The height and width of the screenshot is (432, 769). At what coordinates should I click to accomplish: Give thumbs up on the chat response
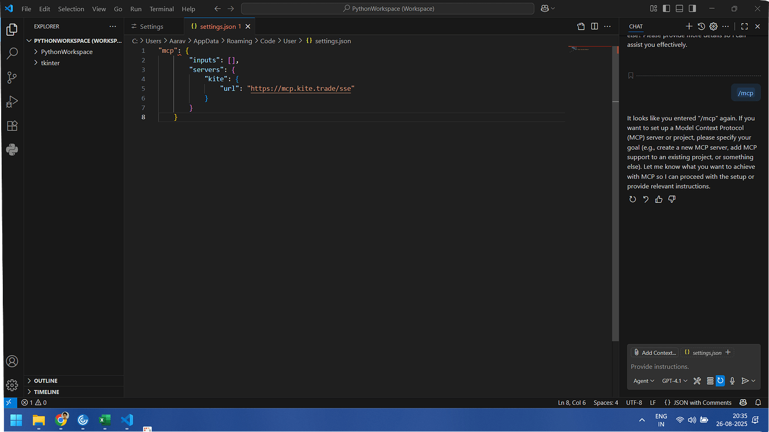(x=659, y=199)
